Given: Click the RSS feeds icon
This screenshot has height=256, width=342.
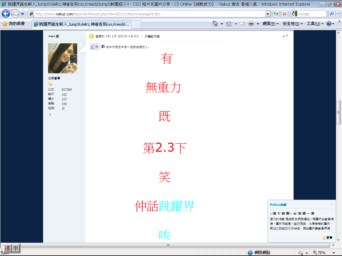Looking at the screenshot, I should click(x=229, y=24).
